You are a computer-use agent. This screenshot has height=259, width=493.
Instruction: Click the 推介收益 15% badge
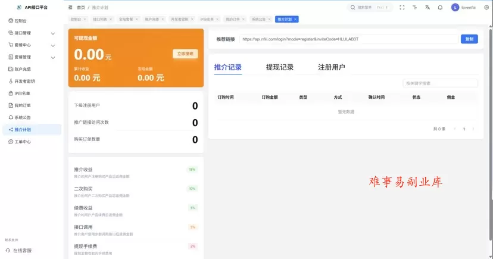(x=192, y=170)
